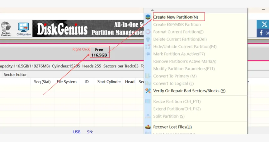The image size is (269, 142).
Task: Sort by the Seq.(Stat) column header
Action: pyautogui.click(x=42, y=82)
